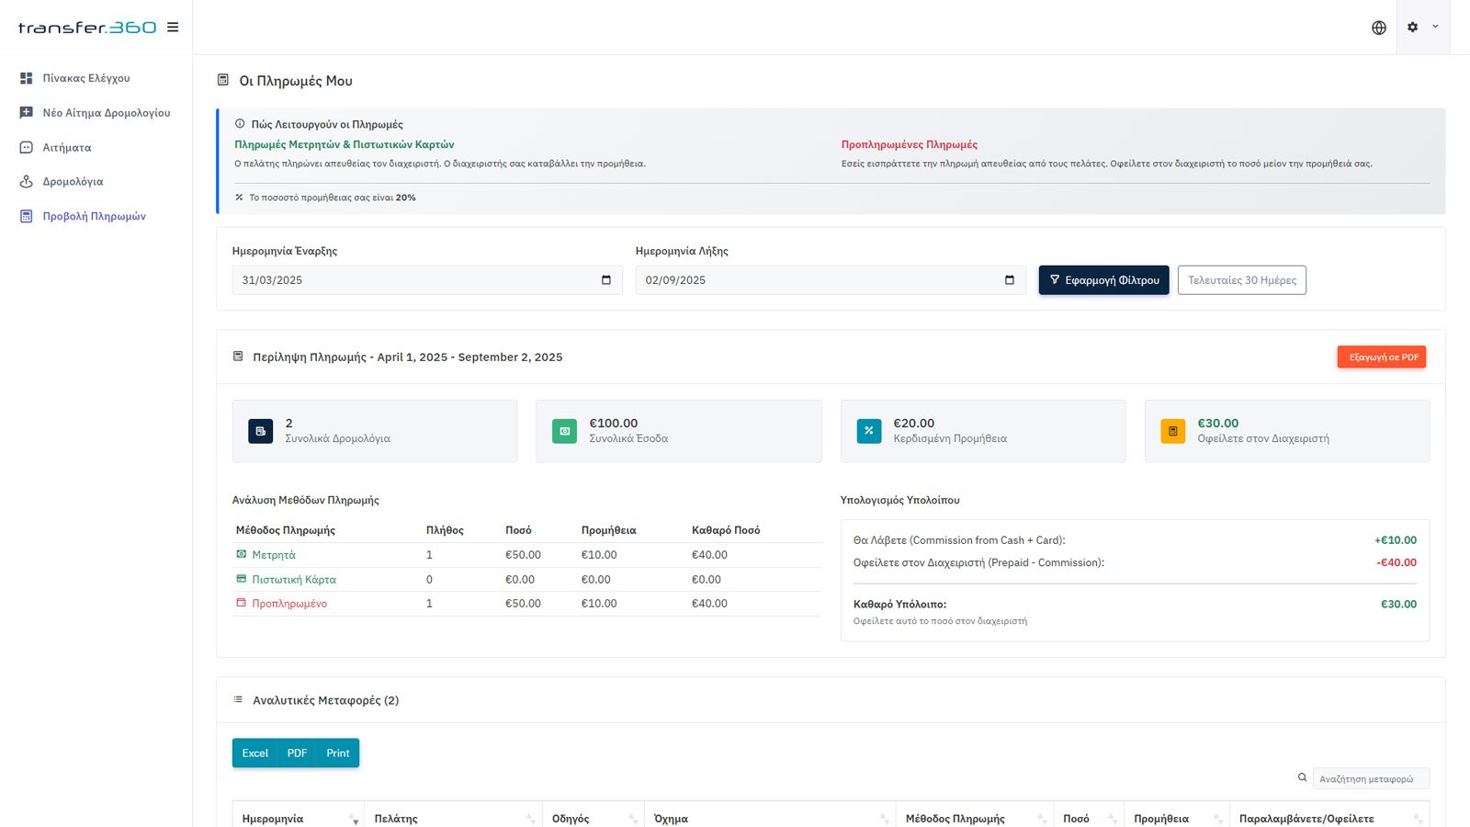Go to Νέο Αίτημα Δρομολογίου
Image resolution: width=1470 pixels, height=827 pixels.
point(106,113)
